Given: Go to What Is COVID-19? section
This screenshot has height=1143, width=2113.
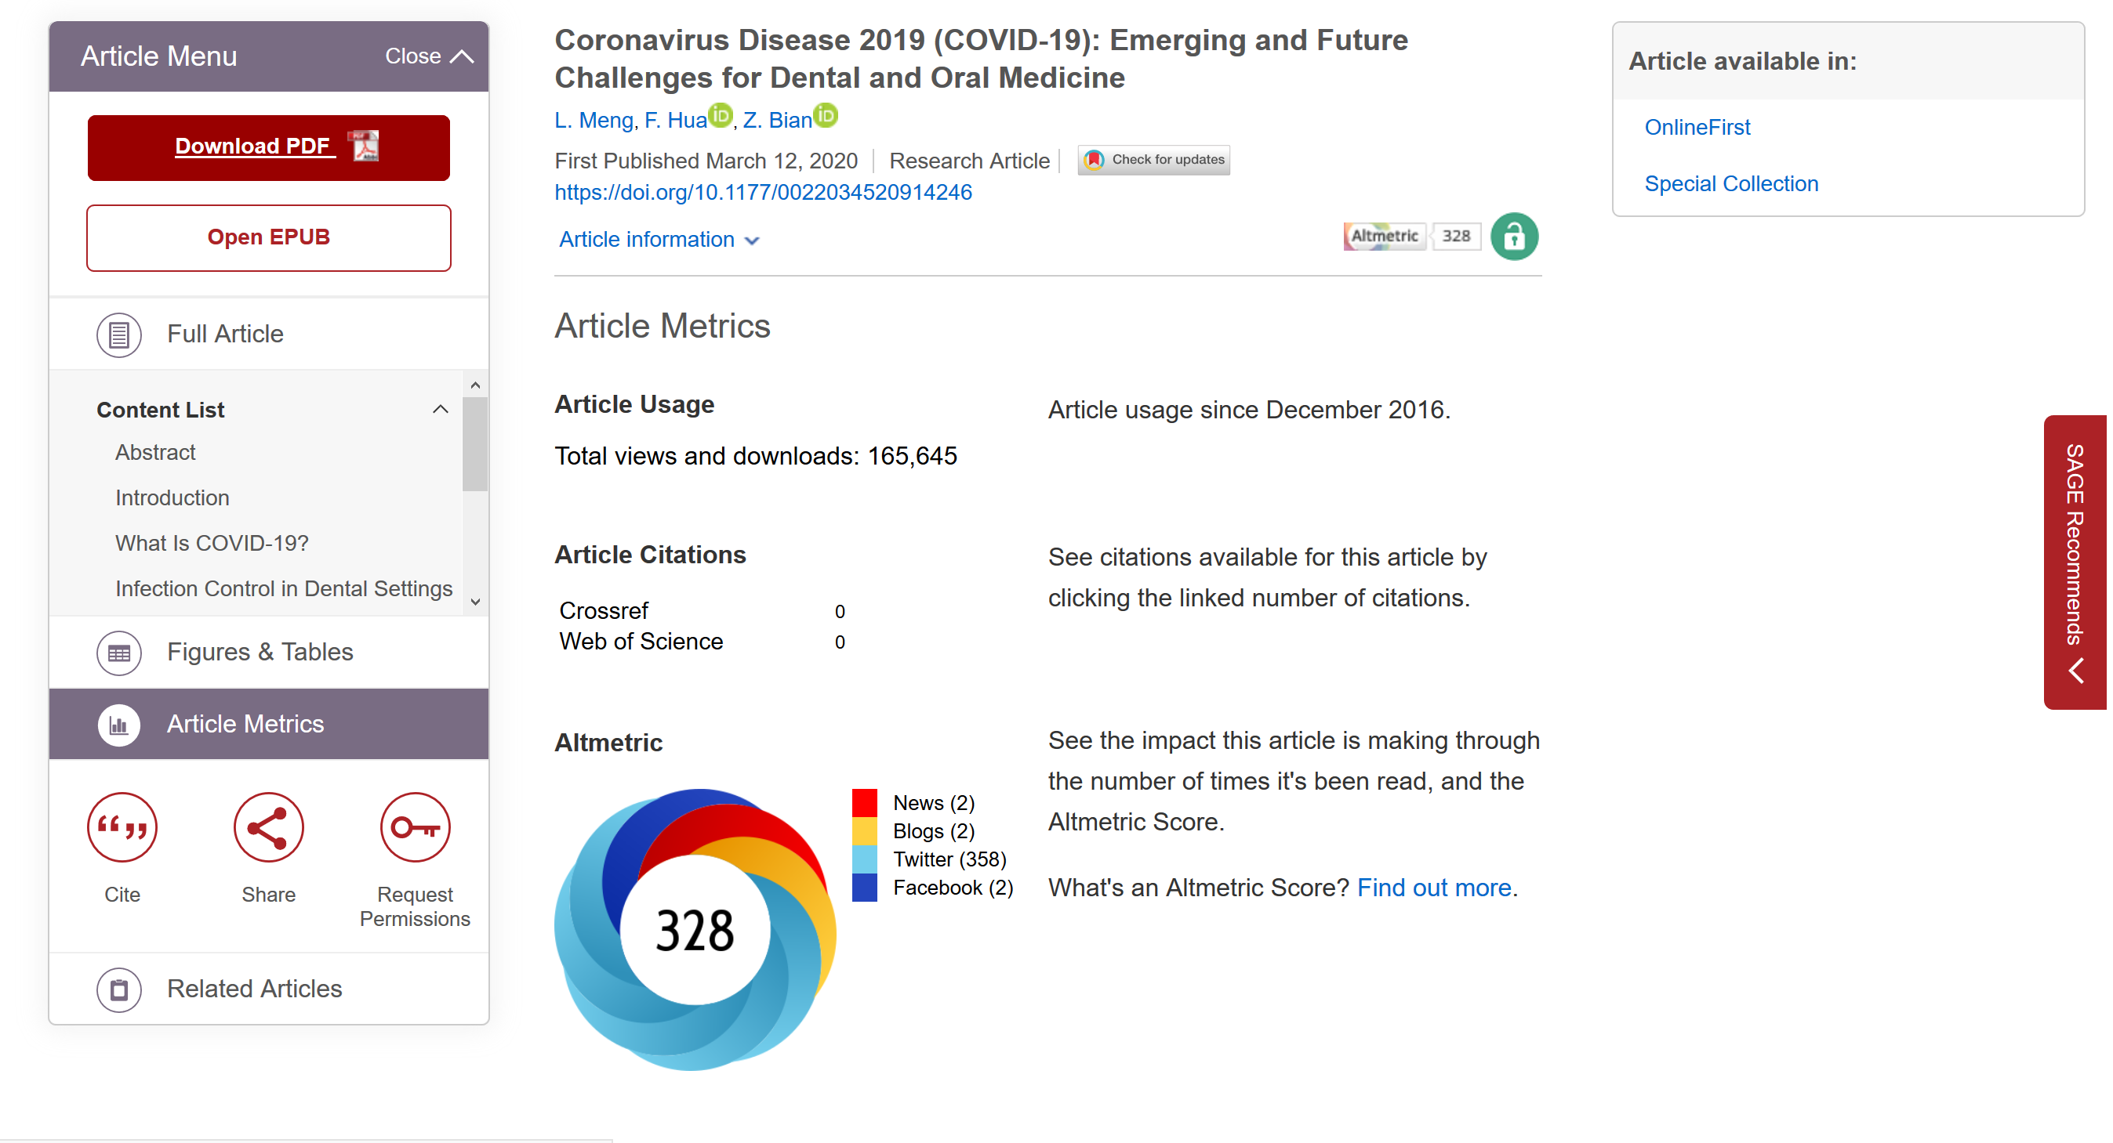Looking at the screenshot, I should (212, 543).
